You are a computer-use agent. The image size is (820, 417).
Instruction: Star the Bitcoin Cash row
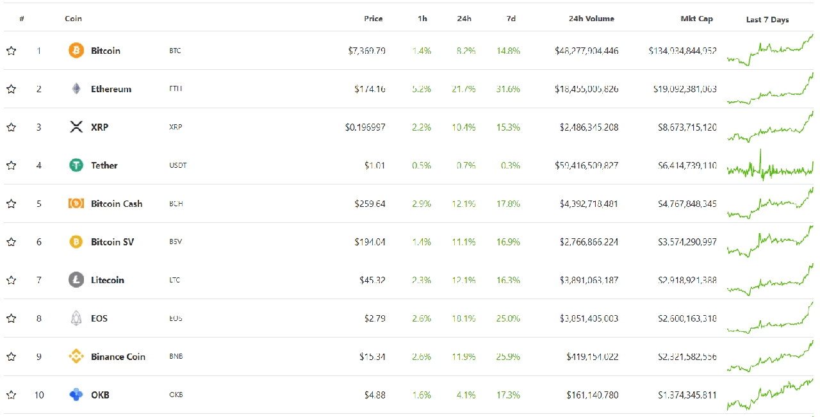11,204
